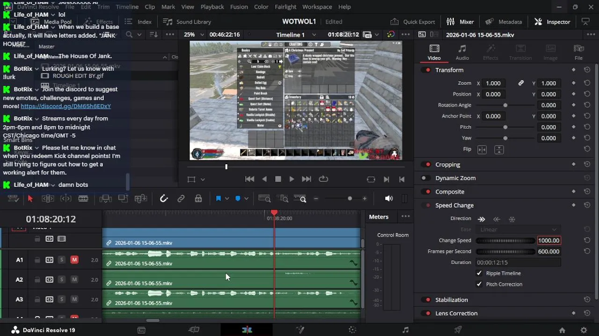Start forward playback in the viewer
Screen dimensions: 599x336
(292, 179)
